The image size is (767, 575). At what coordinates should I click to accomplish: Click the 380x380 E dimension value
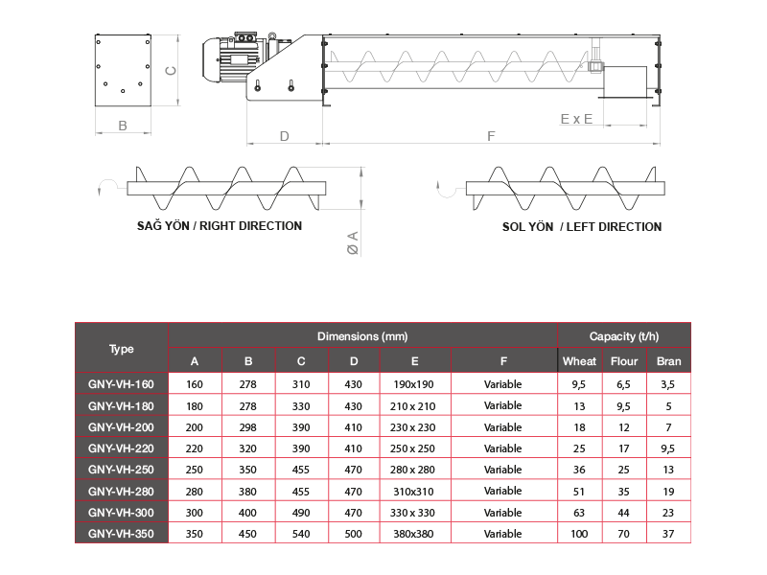coord(413,533)
